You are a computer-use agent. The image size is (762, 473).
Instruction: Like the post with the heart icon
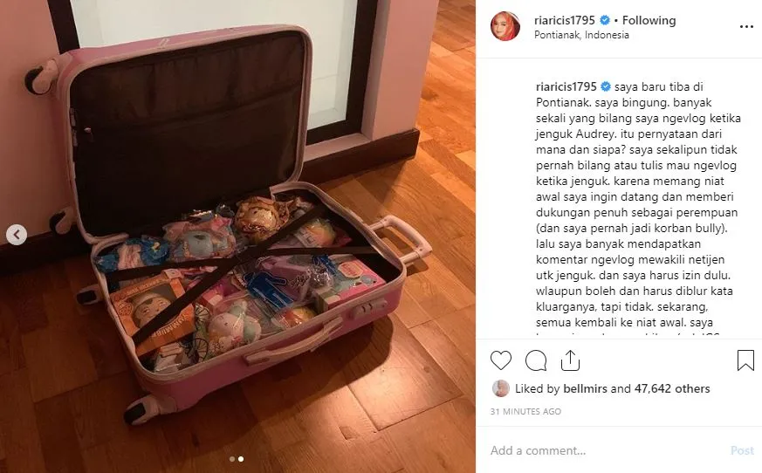click(x=500, y=360)
